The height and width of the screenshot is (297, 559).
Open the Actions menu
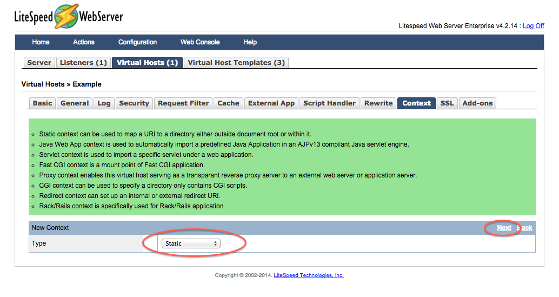(x=84, y=42)
